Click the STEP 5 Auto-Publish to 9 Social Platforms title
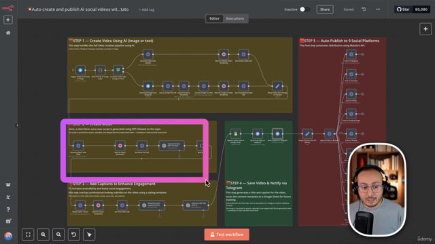The height and width of the screenshot is (244, 435). tap(340, 41)
